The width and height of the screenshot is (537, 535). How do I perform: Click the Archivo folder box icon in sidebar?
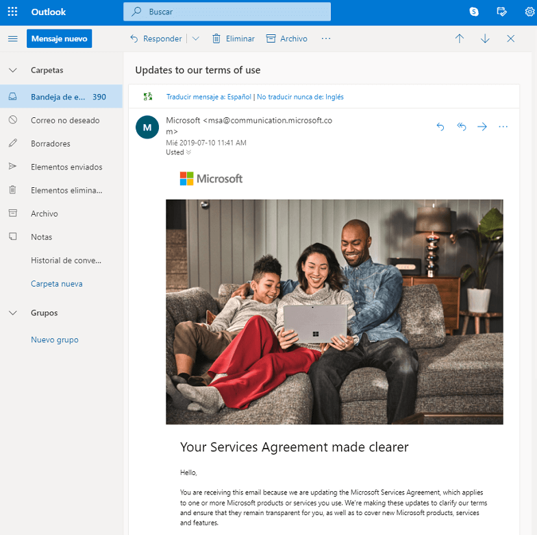pos(12,213)
